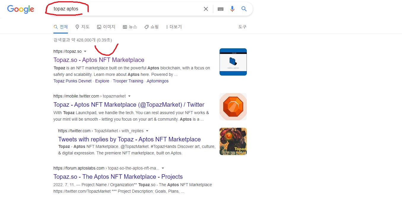Click the Google logo

21,9
